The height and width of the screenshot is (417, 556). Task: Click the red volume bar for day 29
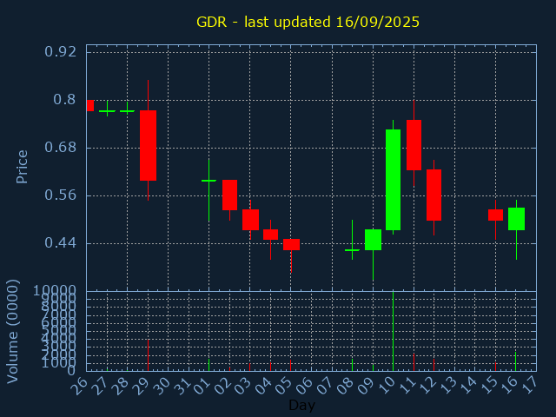click(148, 355)
